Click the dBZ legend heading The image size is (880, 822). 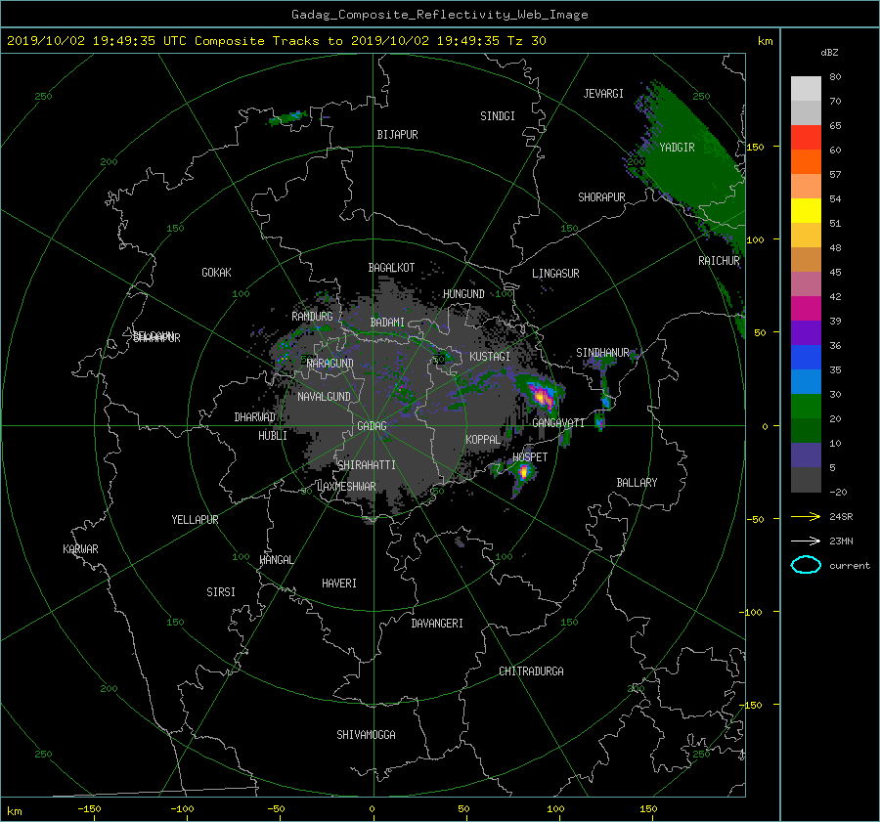(829, 53)
